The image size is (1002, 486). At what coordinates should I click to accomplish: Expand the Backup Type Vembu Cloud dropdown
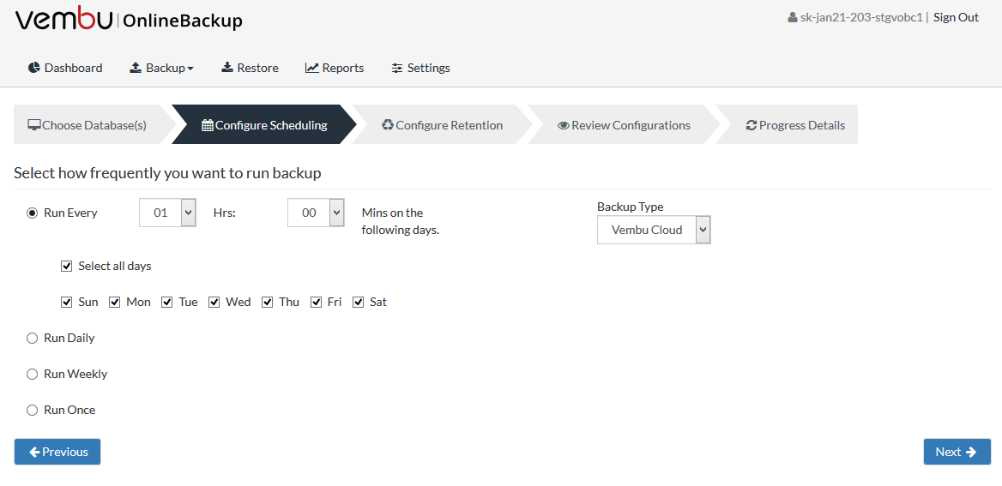click(x=654, y=230)
